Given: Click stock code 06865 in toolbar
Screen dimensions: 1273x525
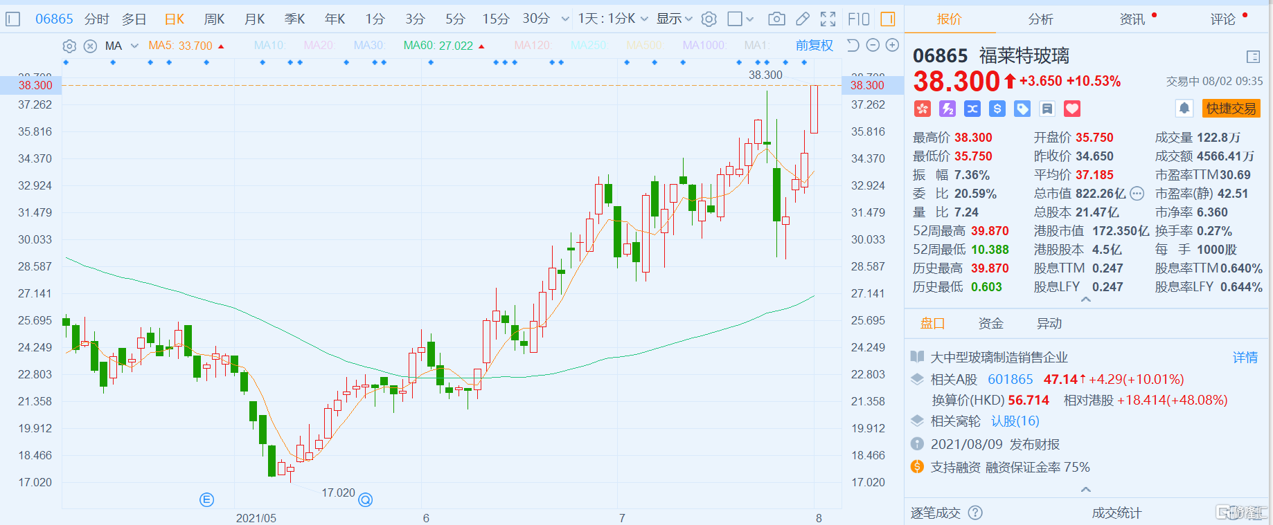Looking at the screenshot, I should tap(54, 19).
